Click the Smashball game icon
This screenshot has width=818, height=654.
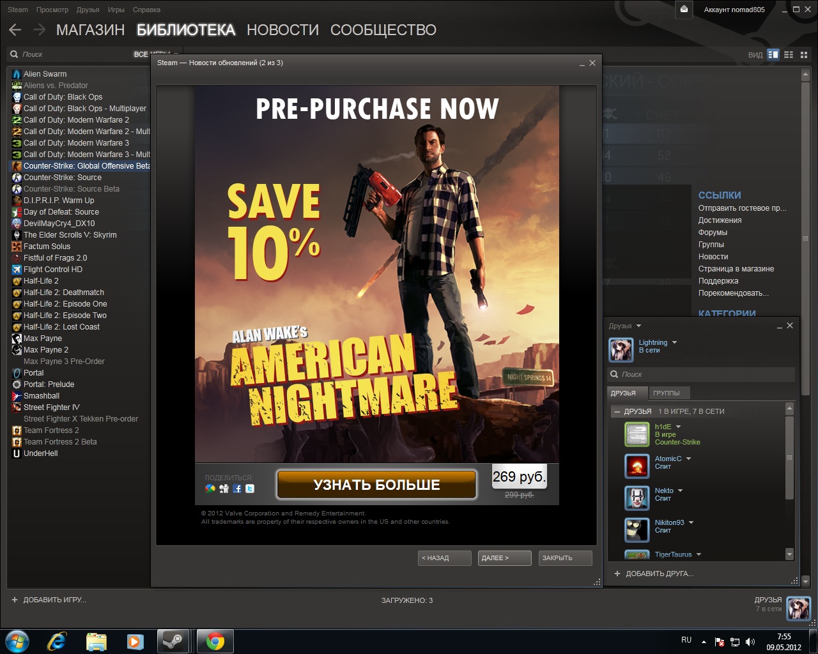click(17, 396)
